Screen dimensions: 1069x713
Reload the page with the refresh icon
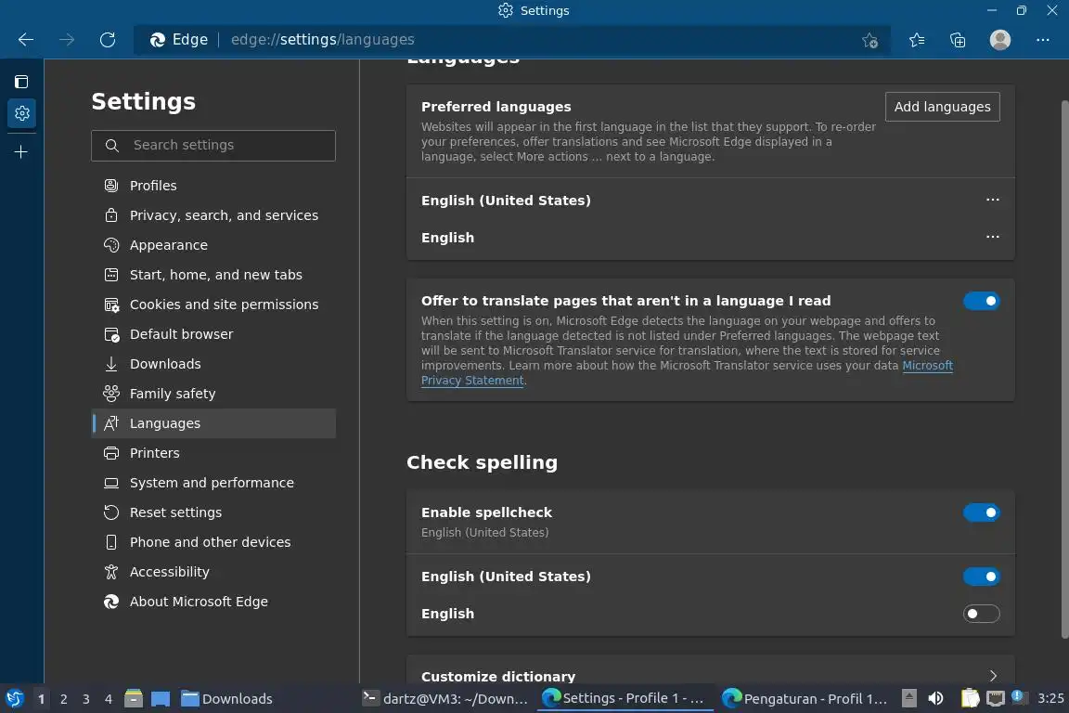(107, 40)
